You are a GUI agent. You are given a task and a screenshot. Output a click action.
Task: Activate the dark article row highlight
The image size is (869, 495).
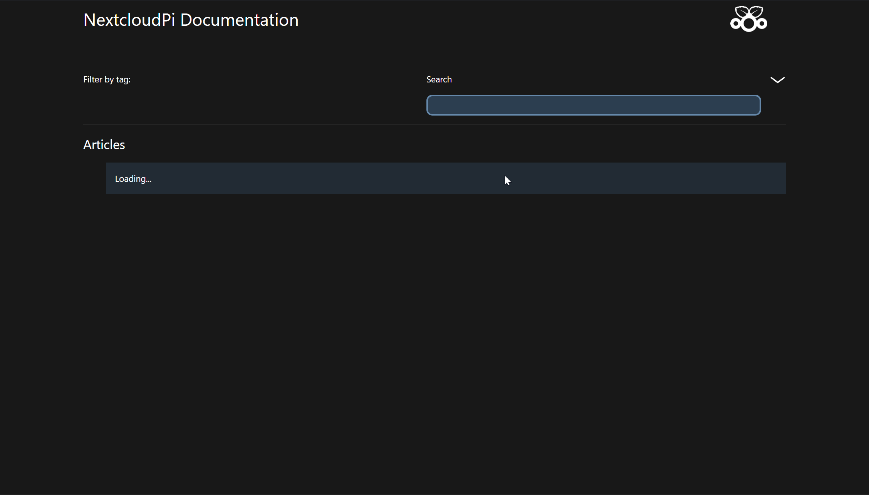[446, 178]
